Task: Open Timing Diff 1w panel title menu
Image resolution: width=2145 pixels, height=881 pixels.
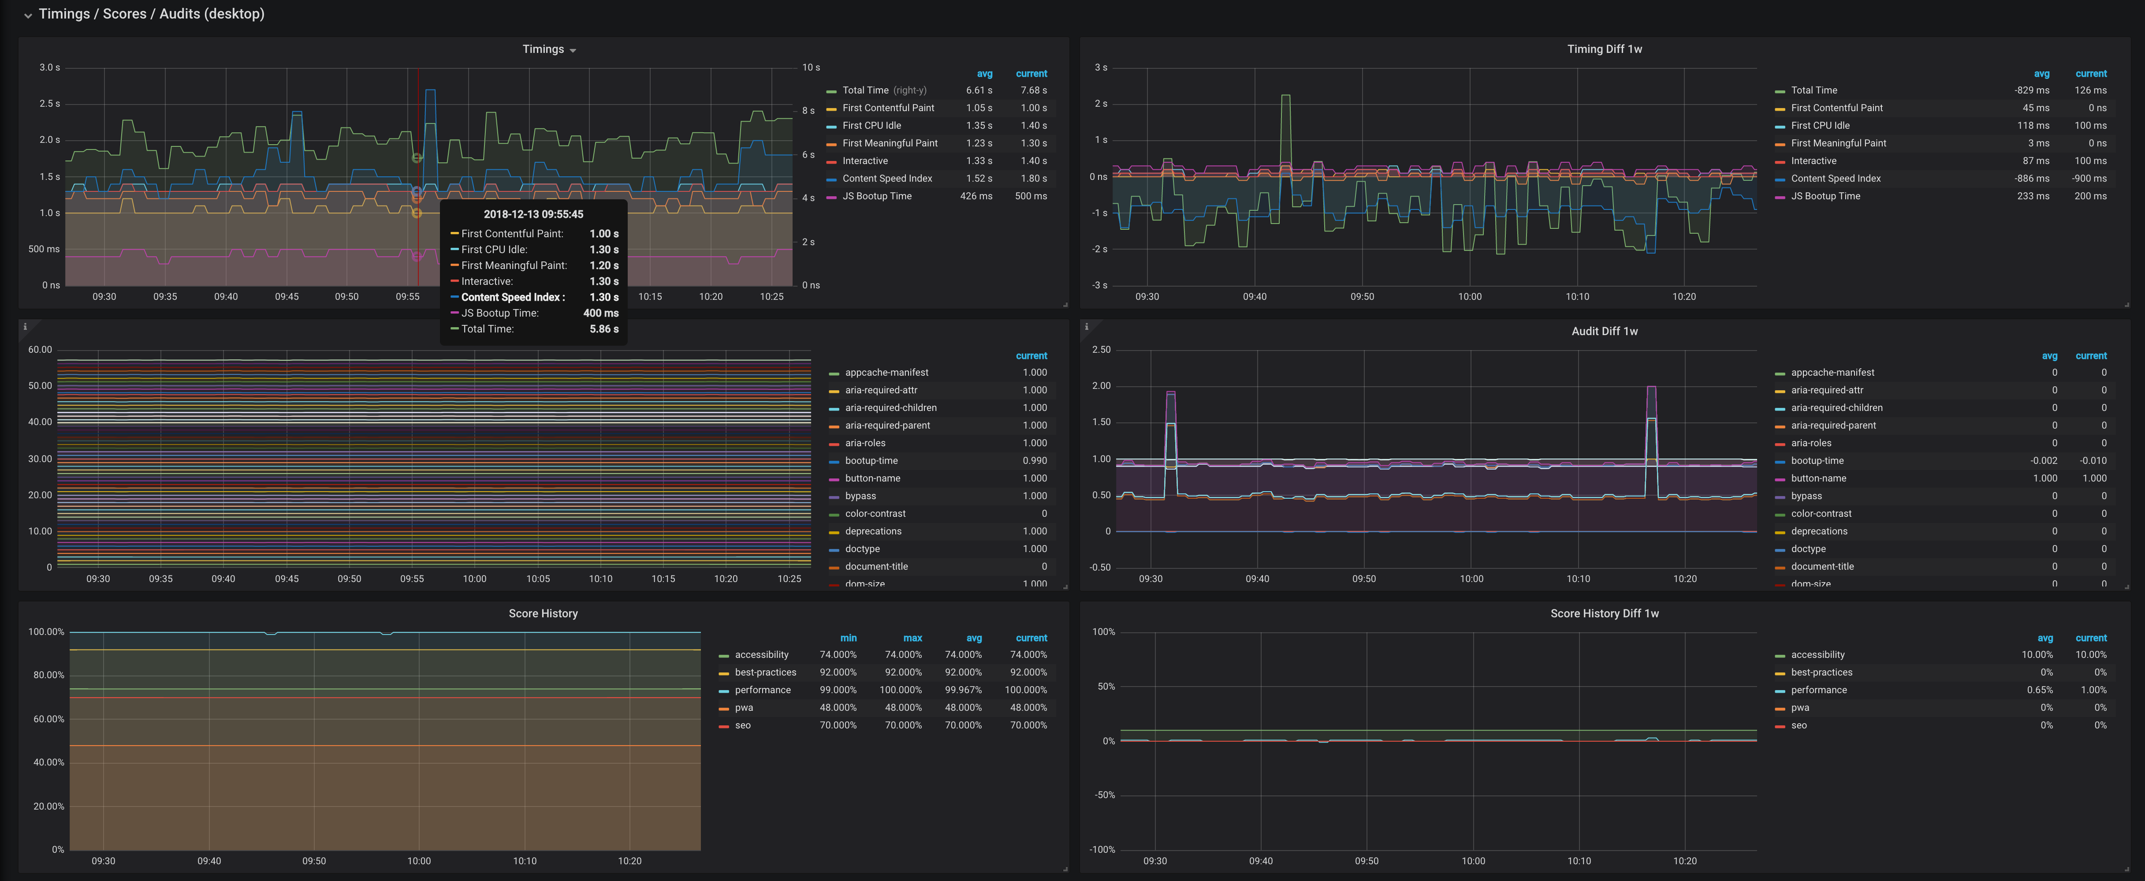Action: [1604, 49]
